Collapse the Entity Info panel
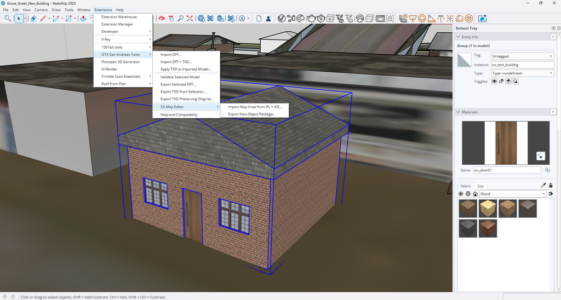The width and height of the screenshot is (561, 300). (x=458, y=37)
